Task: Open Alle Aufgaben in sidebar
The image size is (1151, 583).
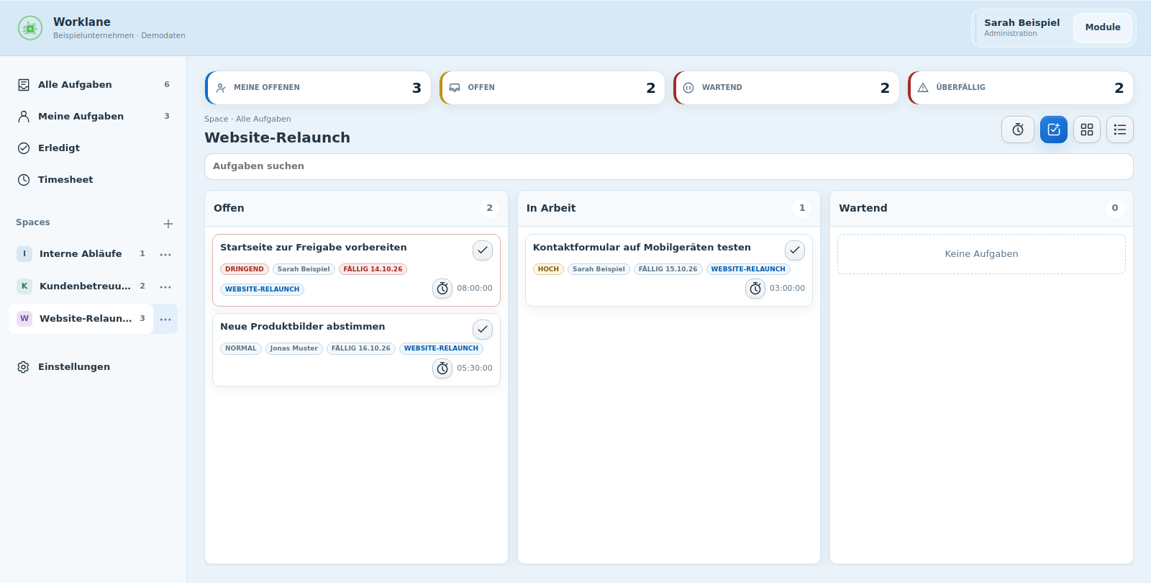Action: (x=94, y=85)
